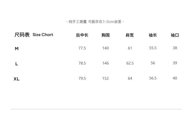Click the 77.5 back length value

click(x=82, y=48)
